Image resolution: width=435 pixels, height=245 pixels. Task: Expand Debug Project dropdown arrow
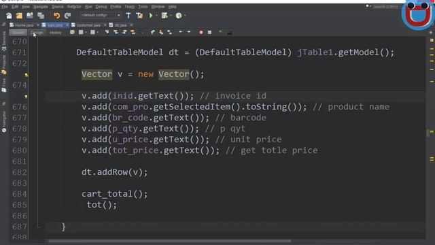tap(171, 16)
